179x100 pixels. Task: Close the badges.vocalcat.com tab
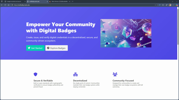pos(25,1)
